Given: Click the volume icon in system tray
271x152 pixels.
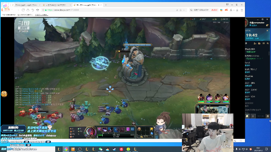Looking at the screenshot, I should click(x=240, y=149).
